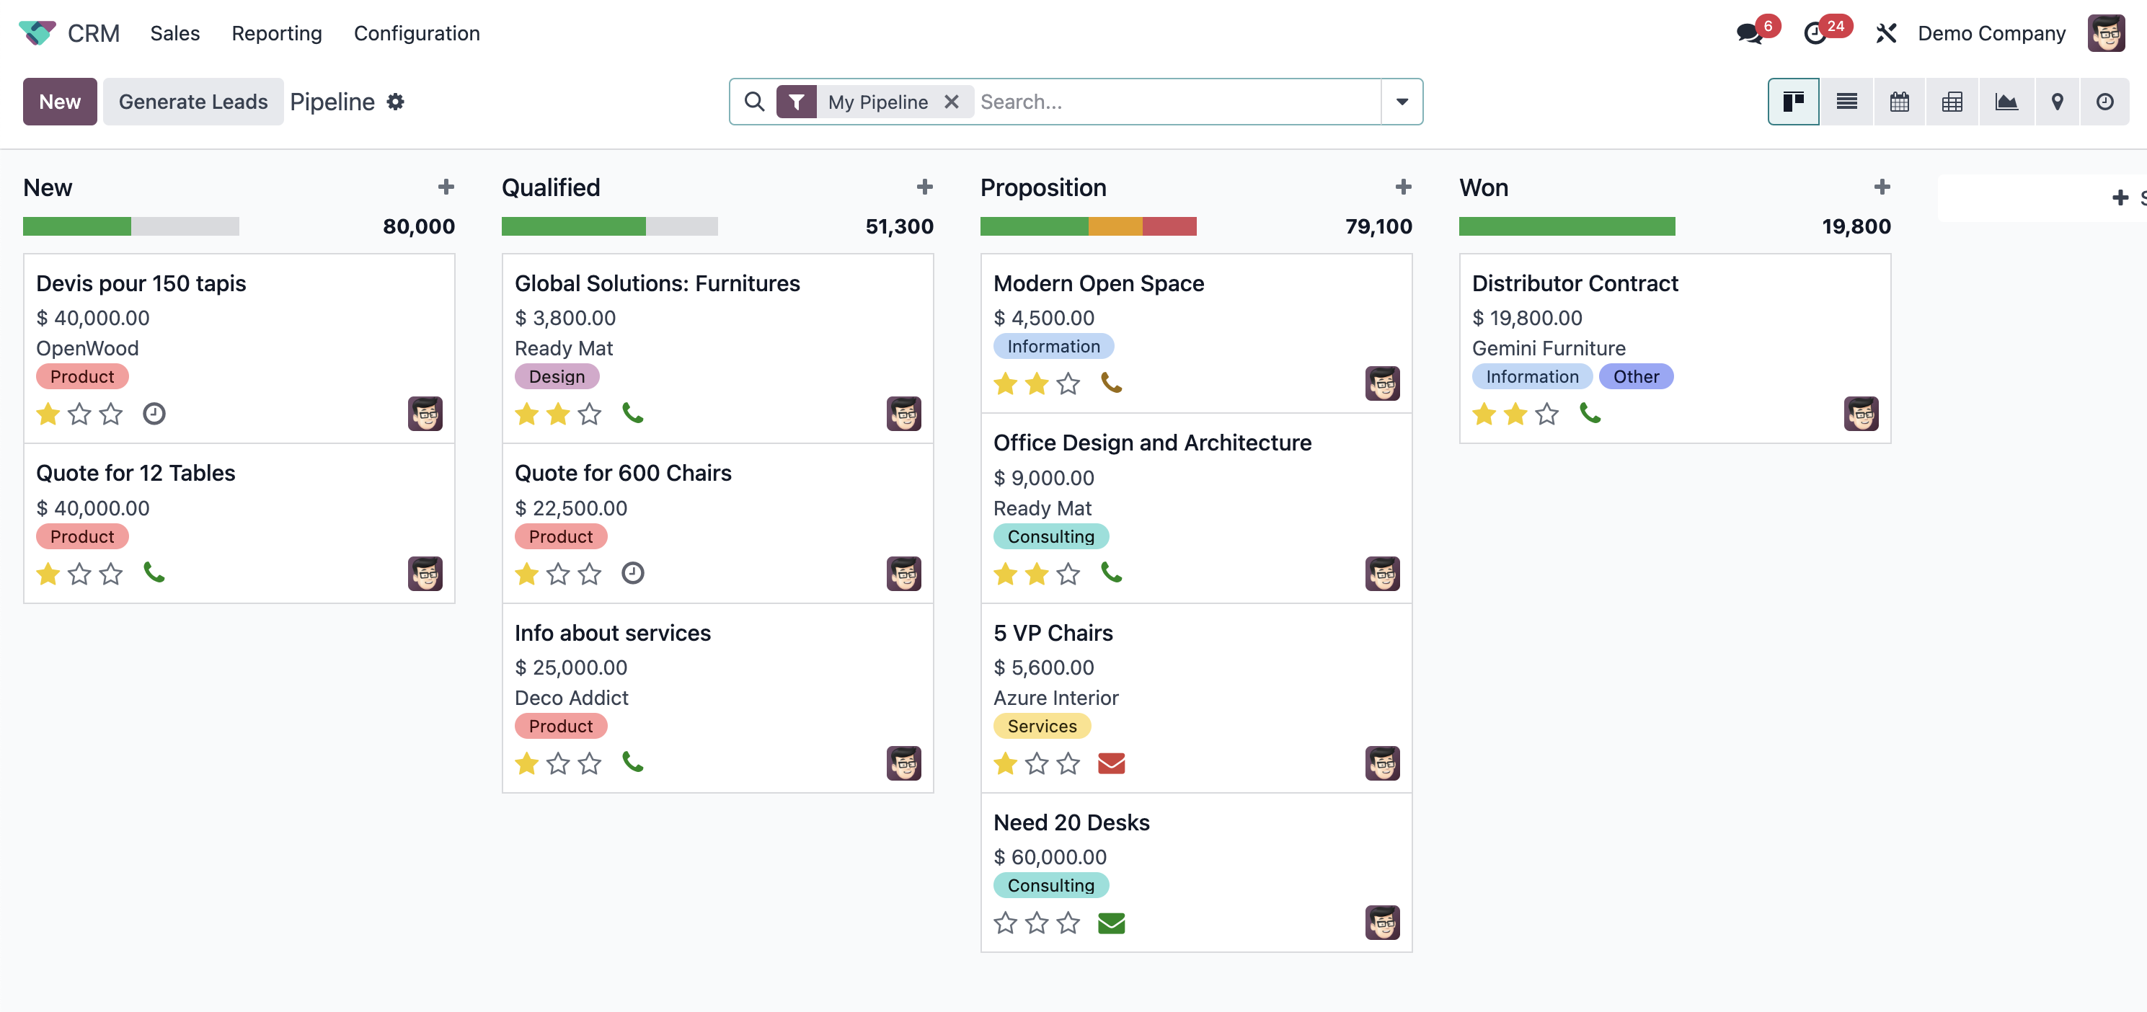Open the Reporting menu
Screen dimensions: 2147x1012
277,33
